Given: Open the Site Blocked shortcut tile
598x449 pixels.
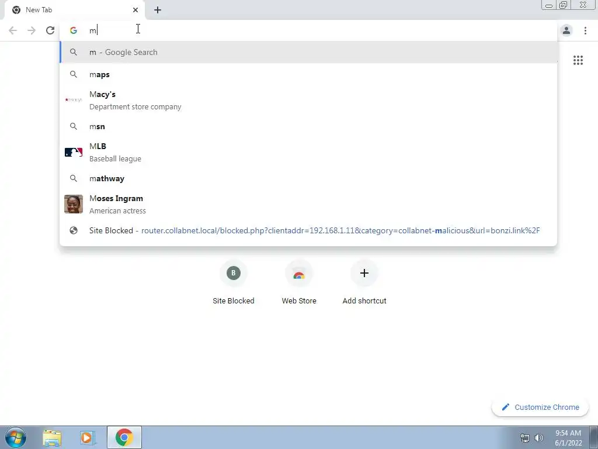Looking at the screenshot, I should pyautogui.click(x=234, y=282).
